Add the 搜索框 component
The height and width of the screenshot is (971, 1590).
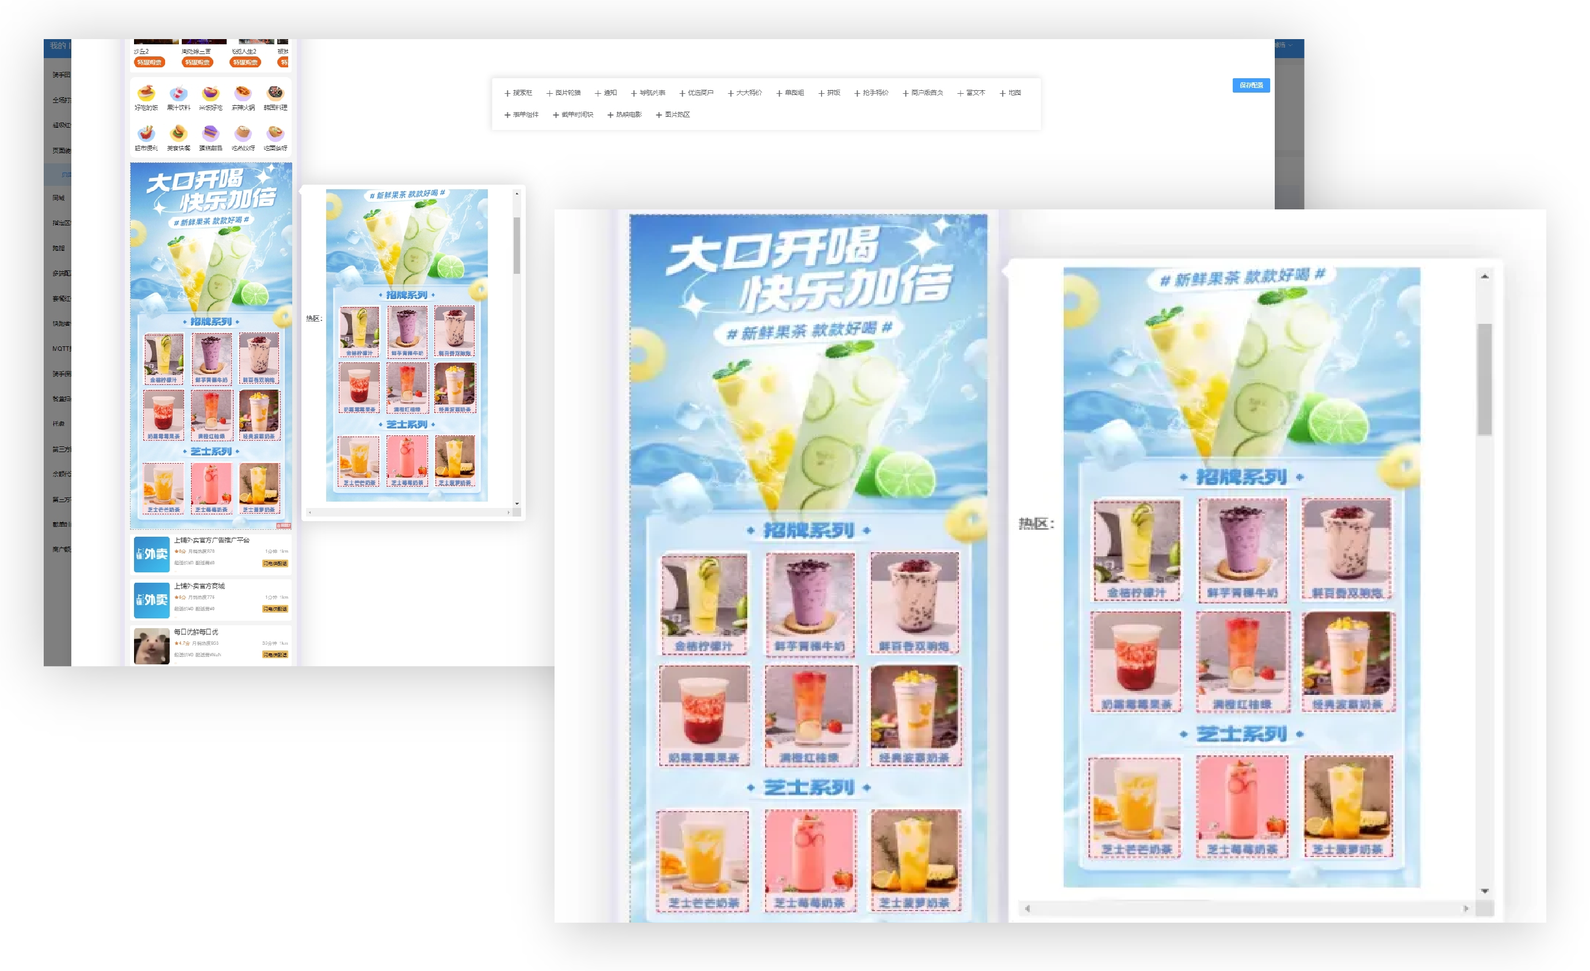click(518, 93)
